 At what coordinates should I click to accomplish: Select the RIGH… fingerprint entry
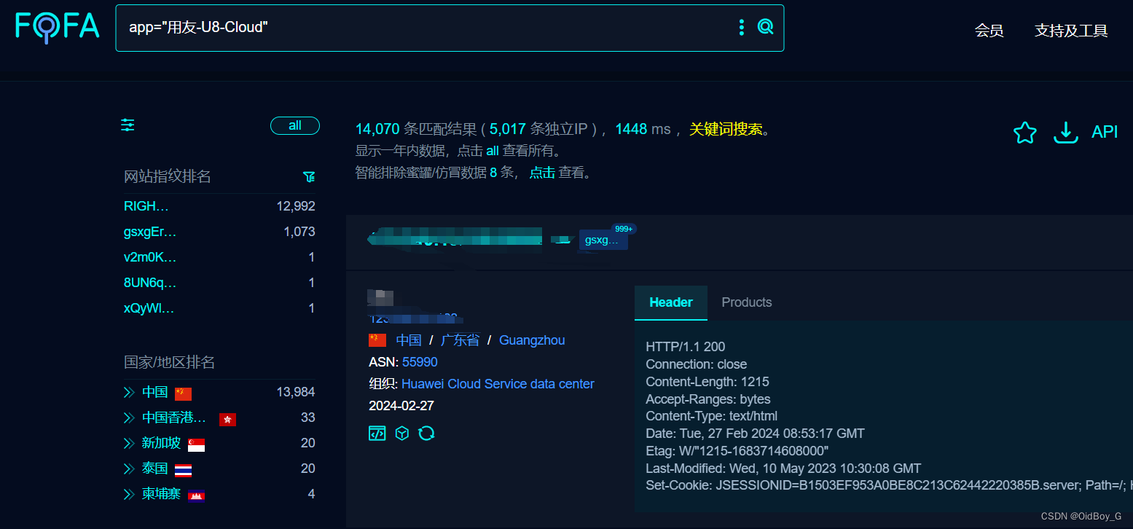tap(146, 206)
